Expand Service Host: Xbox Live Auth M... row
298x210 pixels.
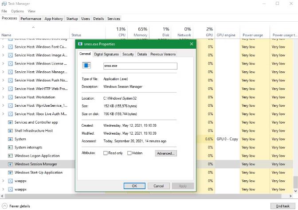coord(3,114)
